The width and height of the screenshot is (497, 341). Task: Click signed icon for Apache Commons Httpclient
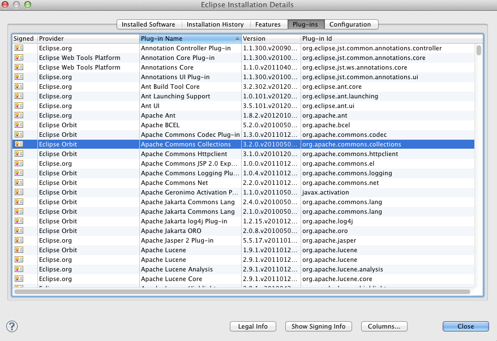click(19, 154)
